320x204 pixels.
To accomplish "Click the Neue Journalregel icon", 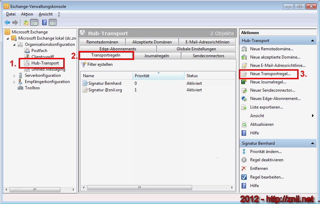I will click(244, 82).
